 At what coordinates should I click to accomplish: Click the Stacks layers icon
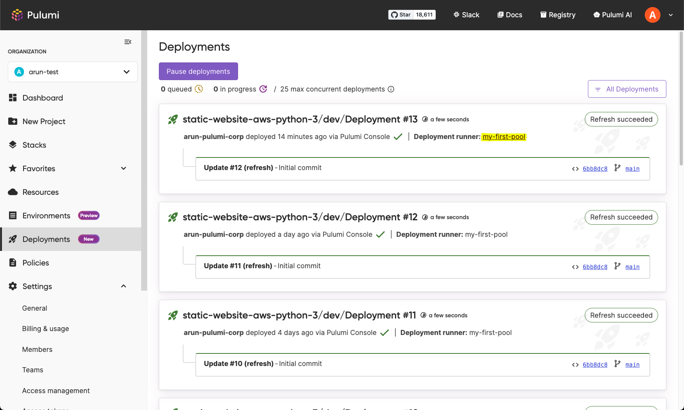(13, 145)
